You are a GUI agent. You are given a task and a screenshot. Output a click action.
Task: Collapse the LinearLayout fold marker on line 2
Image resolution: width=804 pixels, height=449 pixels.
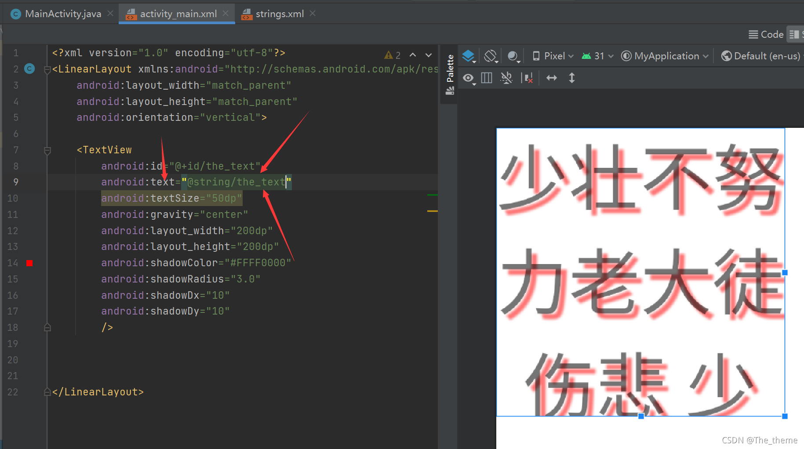[x=47, y=69]
